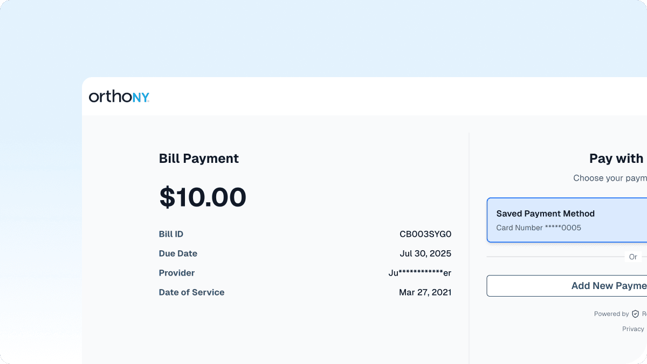Click the Add New Payment button

pos(566,286)
